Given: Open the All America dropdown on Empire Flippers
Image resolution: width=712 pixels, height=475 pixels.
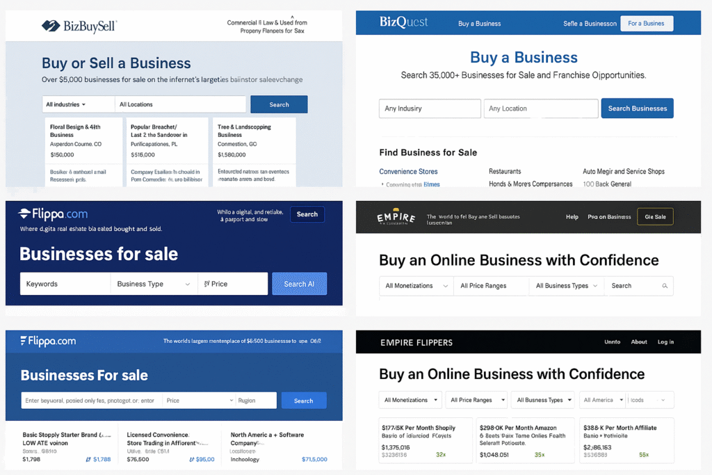Looking at the screenshot, I should pos(603,400).
